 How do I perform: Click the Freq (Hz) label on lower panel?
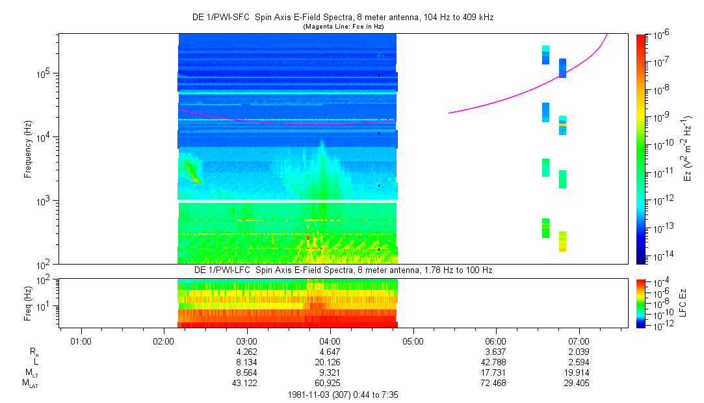[x=29, y=303]
